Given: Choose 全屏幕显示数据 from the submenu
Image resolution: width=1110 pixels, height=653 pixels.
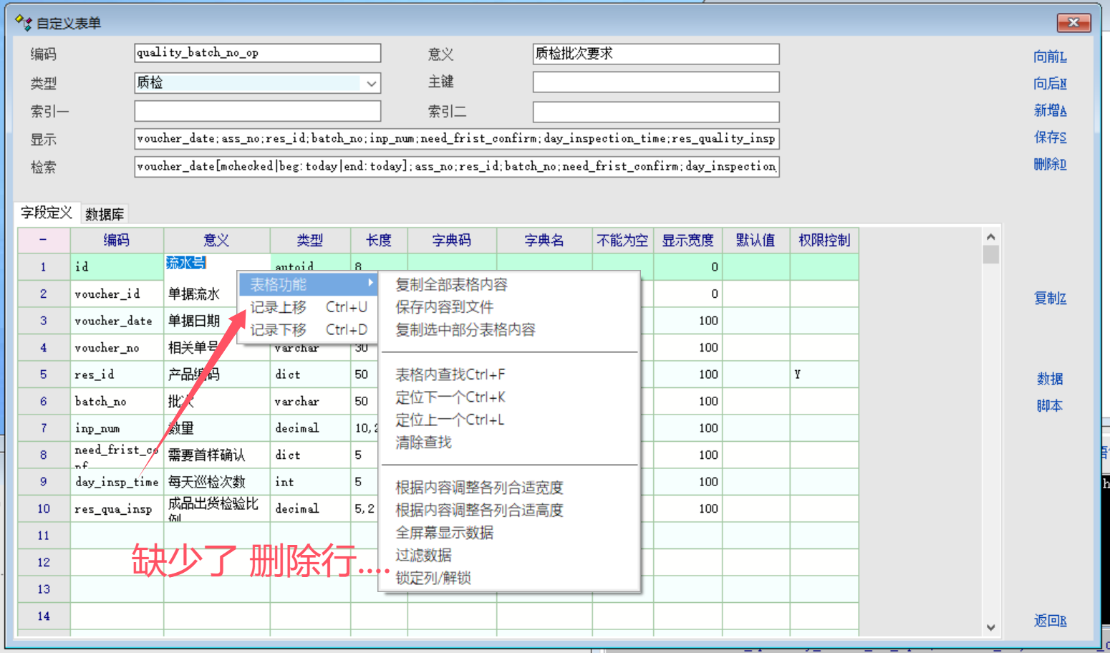Looking at the screenshot, I should (x=444, y=533).
